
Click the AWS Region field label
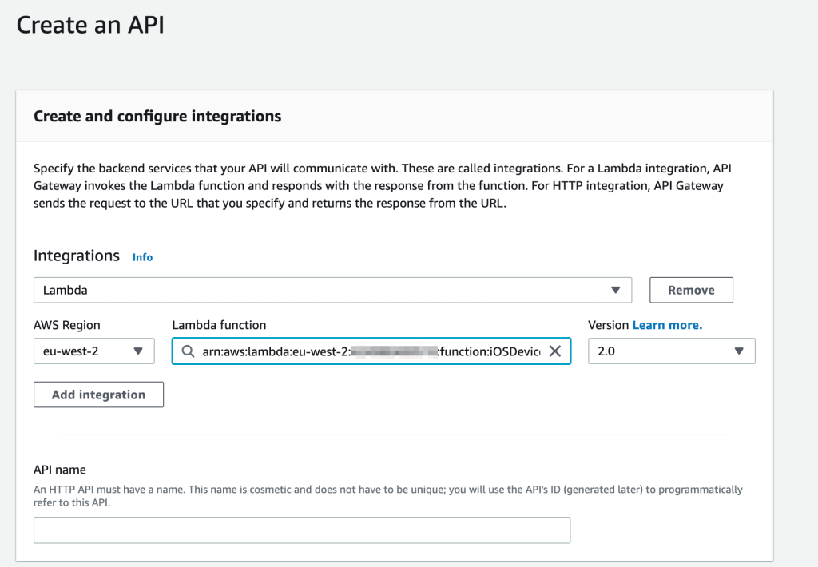tap(67, 325)
